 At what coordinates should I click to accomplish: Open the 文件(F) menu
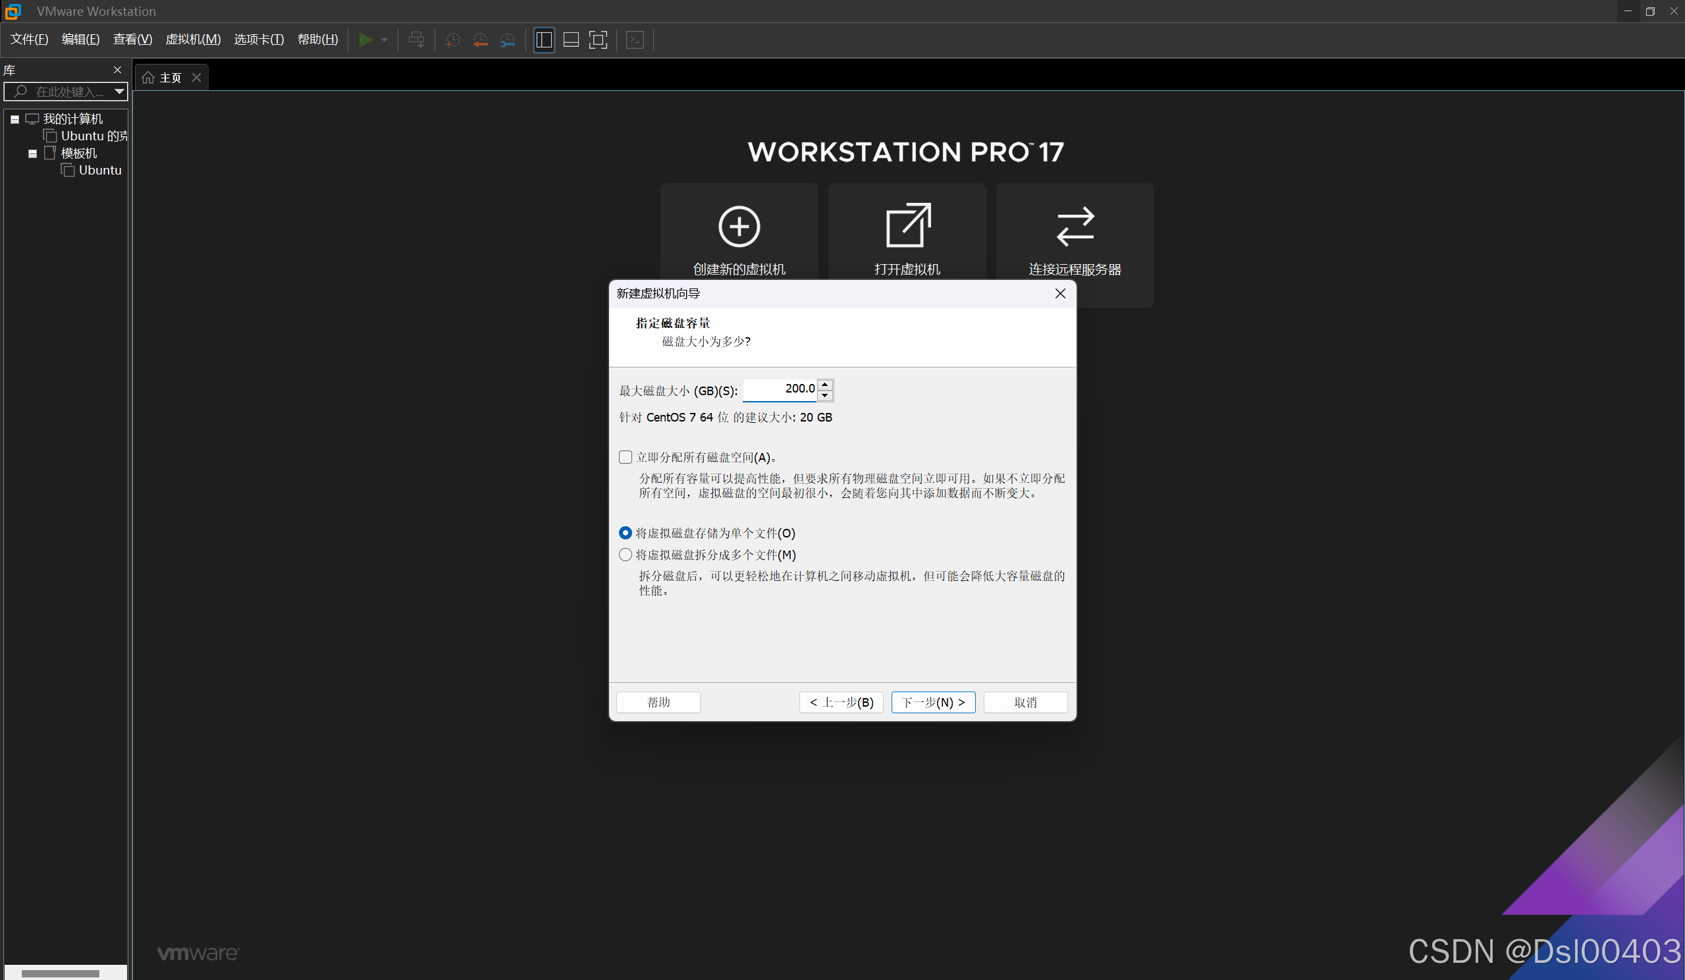click(x=29, y=40)
